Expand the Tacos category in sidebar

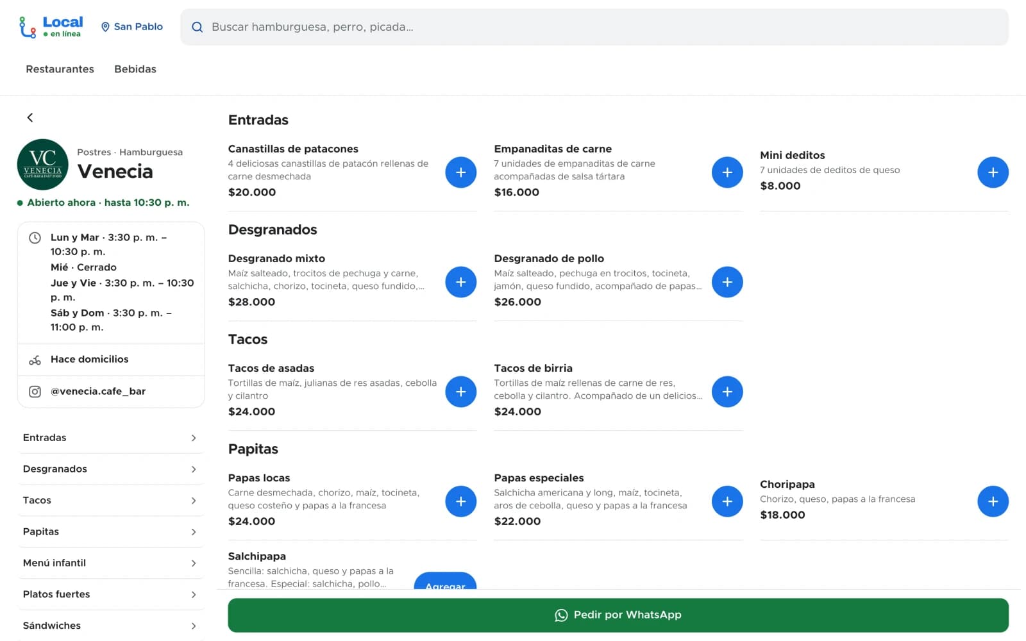coord(110,501)
